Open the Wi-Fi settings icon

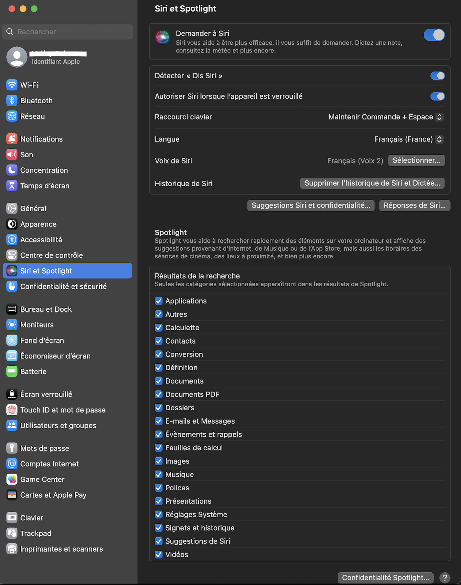tap(12, 85)
